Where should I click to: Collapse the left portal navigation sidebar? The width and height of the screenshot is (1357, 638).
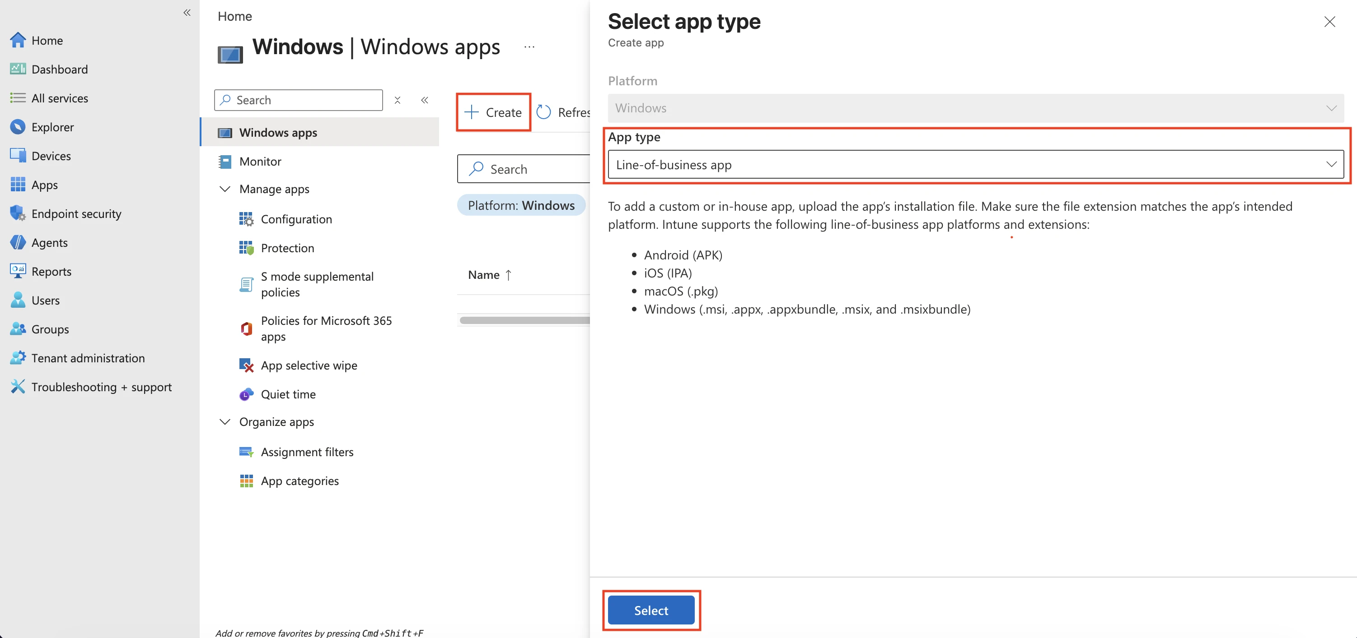point(187,12)
